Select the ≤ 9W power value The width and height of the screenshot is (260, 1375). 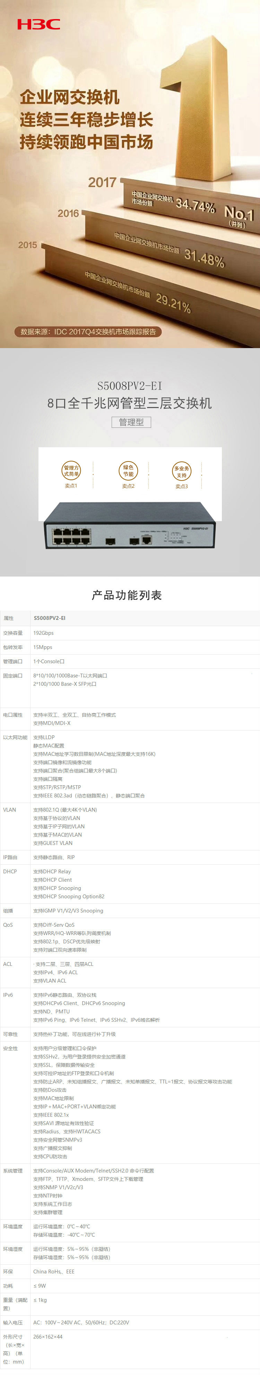coord(40,1286)
